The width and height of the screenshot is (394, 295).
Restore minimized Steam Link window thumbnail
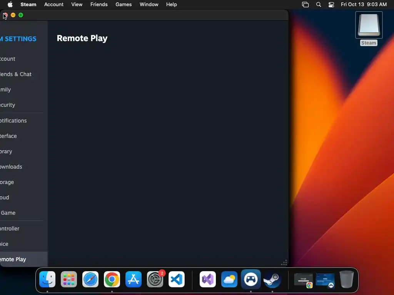pos(325,280)
